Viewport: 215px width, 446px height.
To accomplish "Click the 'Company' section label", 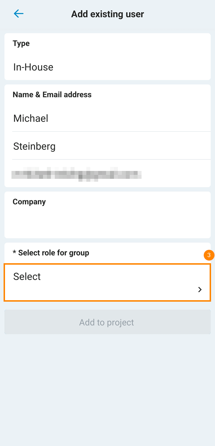I will [x=29, y=202].
